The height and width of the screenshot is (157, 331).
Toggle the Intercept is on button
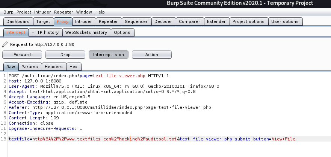[109, 55]
